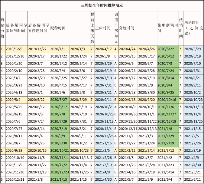
Task: Click the cell 2020/3/2
Action: click(17, 78)
